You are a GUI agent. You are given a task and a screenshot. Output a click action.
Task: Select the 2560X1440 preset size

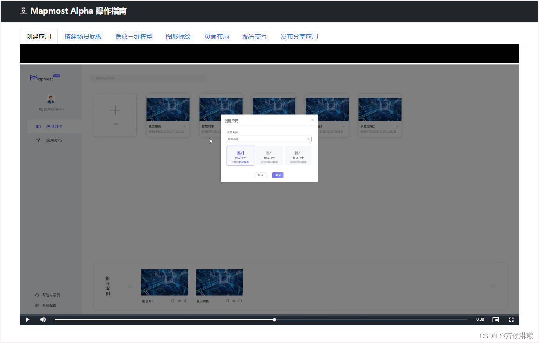tap(269, 156)
